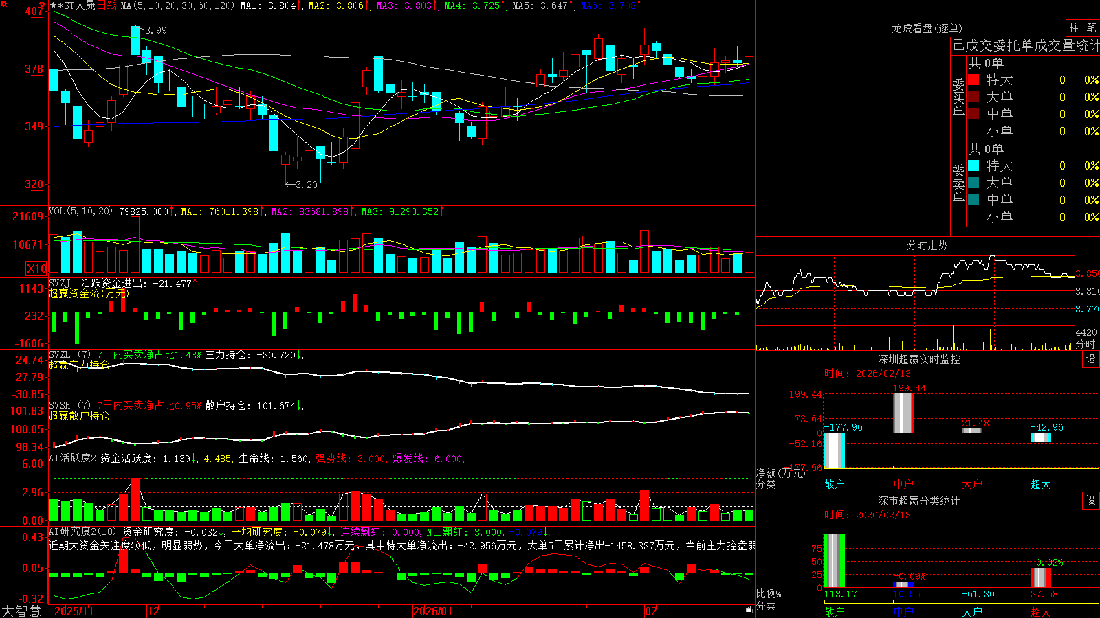Open 设 settings for 深圳超赢实时监控 panel
The width and height of the screenshot is (1100, 618).
[x=1091, y=359]
